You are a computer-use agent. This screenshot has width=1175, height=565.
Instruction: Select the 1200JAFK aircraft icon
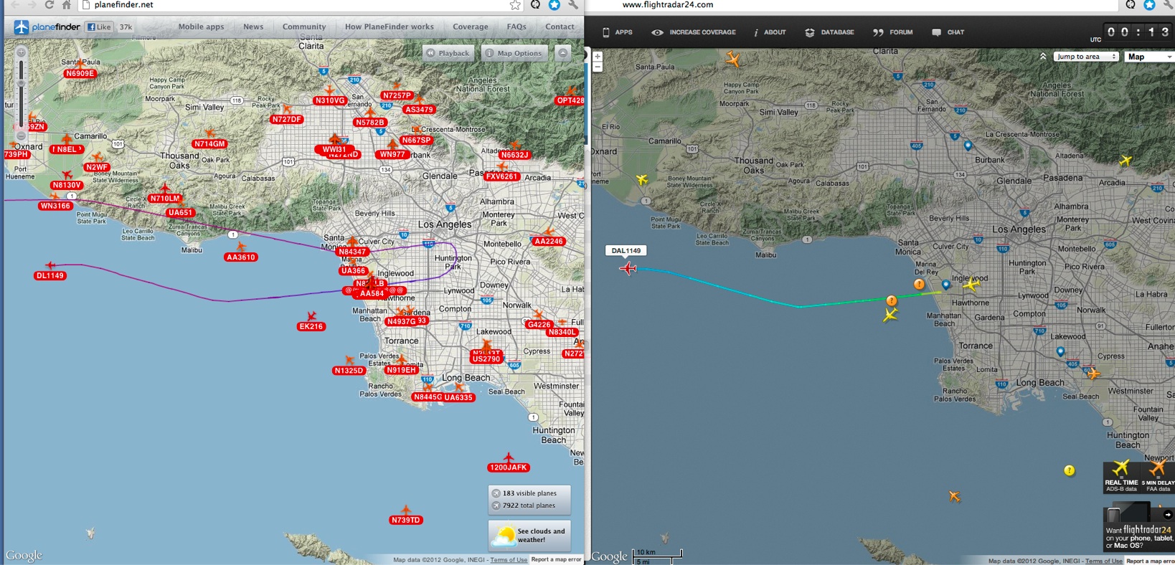[x=509, y=457]
